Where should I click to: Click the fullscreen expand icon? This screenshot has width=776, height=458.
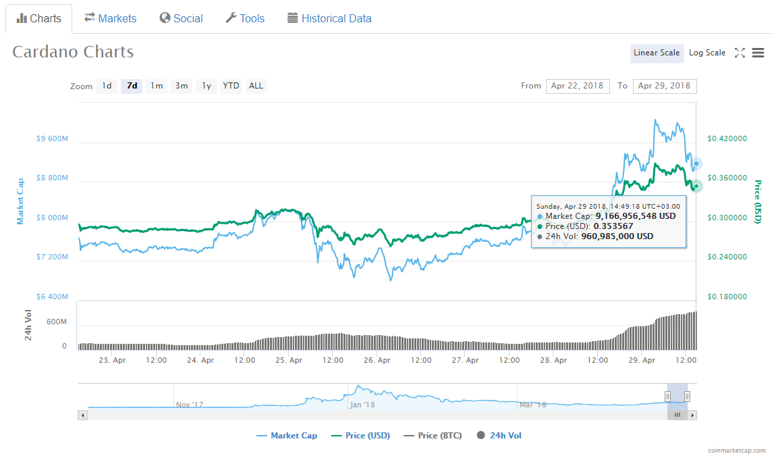[x=740, y=53]
